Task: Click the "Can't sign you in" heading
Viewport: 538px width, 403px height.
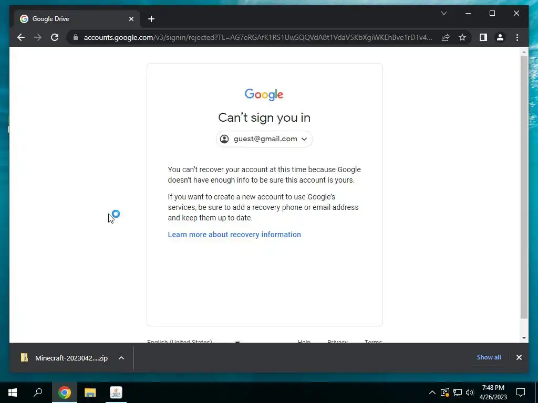Action: point(264,118)
